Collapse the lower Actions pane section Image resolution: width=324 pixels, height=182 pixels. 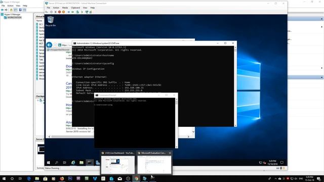click(322, 77)
